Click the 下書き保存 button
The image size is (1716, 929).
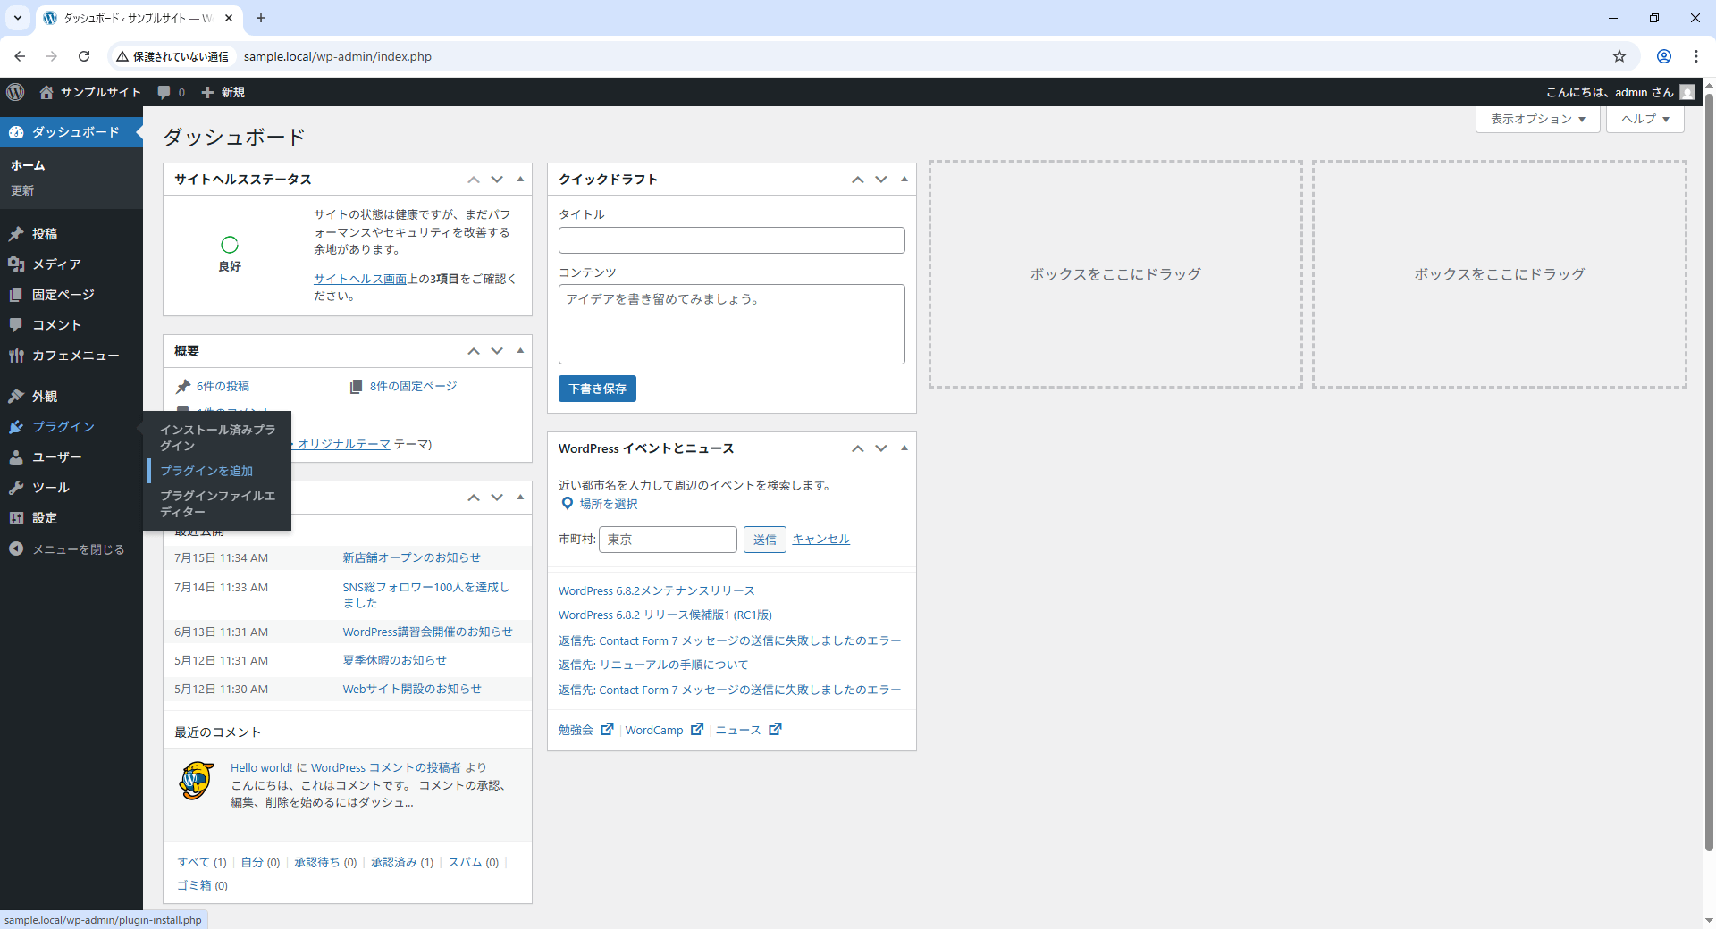tap(597, 389)
